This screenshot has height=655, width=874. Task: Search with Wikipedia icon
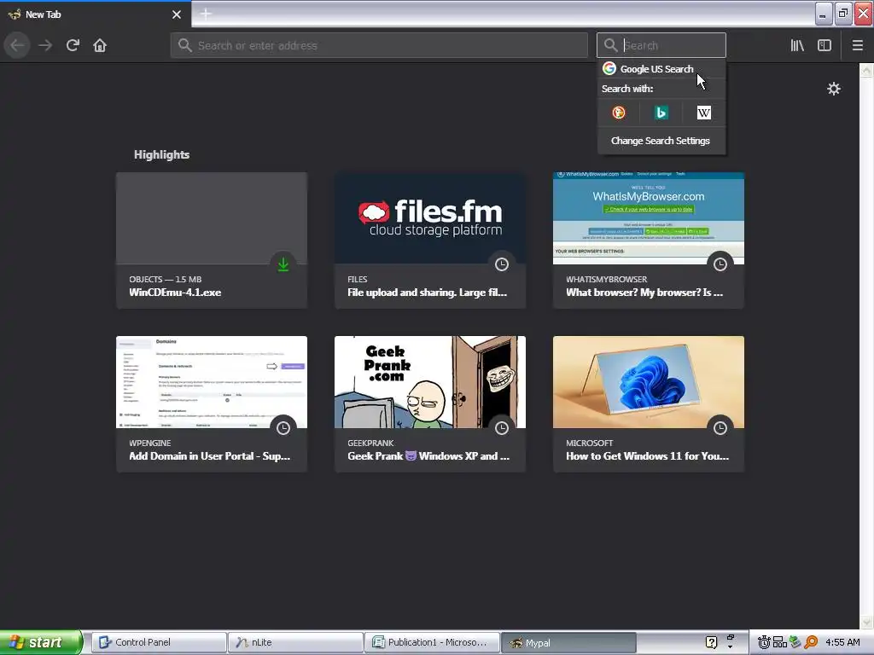pyautogui.click(x=703, y=113)
